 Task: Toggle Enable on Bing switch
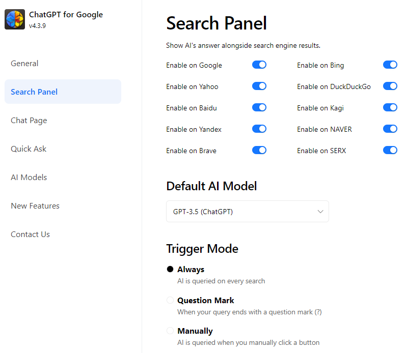click(x=390, y=65)
